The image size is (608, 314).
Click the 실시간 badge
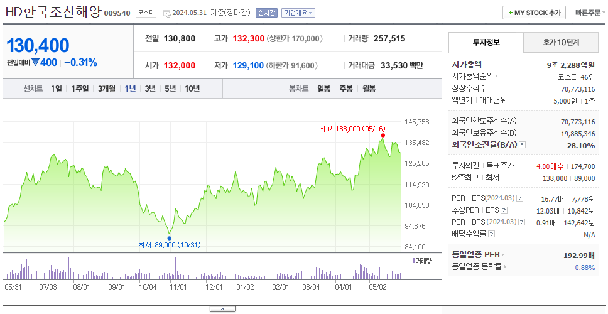click(x=266, y=13)
